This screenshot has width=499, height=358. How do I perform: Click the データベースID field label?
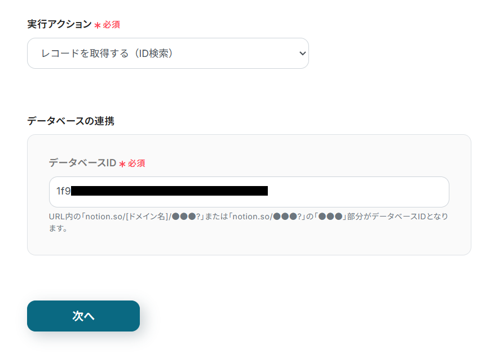(x=82, y=163)
